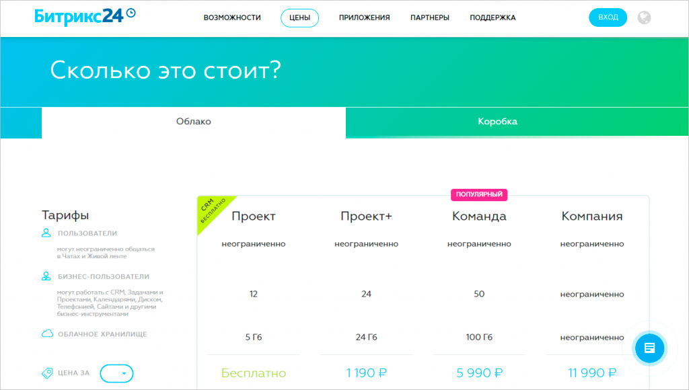Click the pink ПОПУЛЯРНЫЙ badge
The width and height of the screenshot is (689, 390).
click(x=479, y=194)
